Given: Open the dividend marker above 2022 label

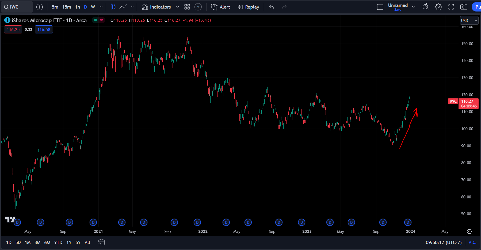Looking at the screenshot, I should [x=197, y=222].
